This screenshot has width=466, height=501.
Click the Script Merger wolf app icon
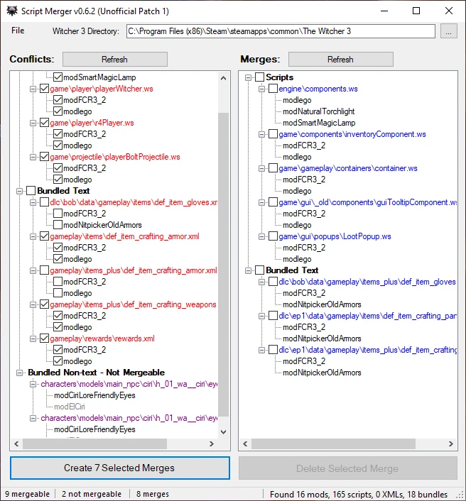pyautogui.click(x=12, y=11)
